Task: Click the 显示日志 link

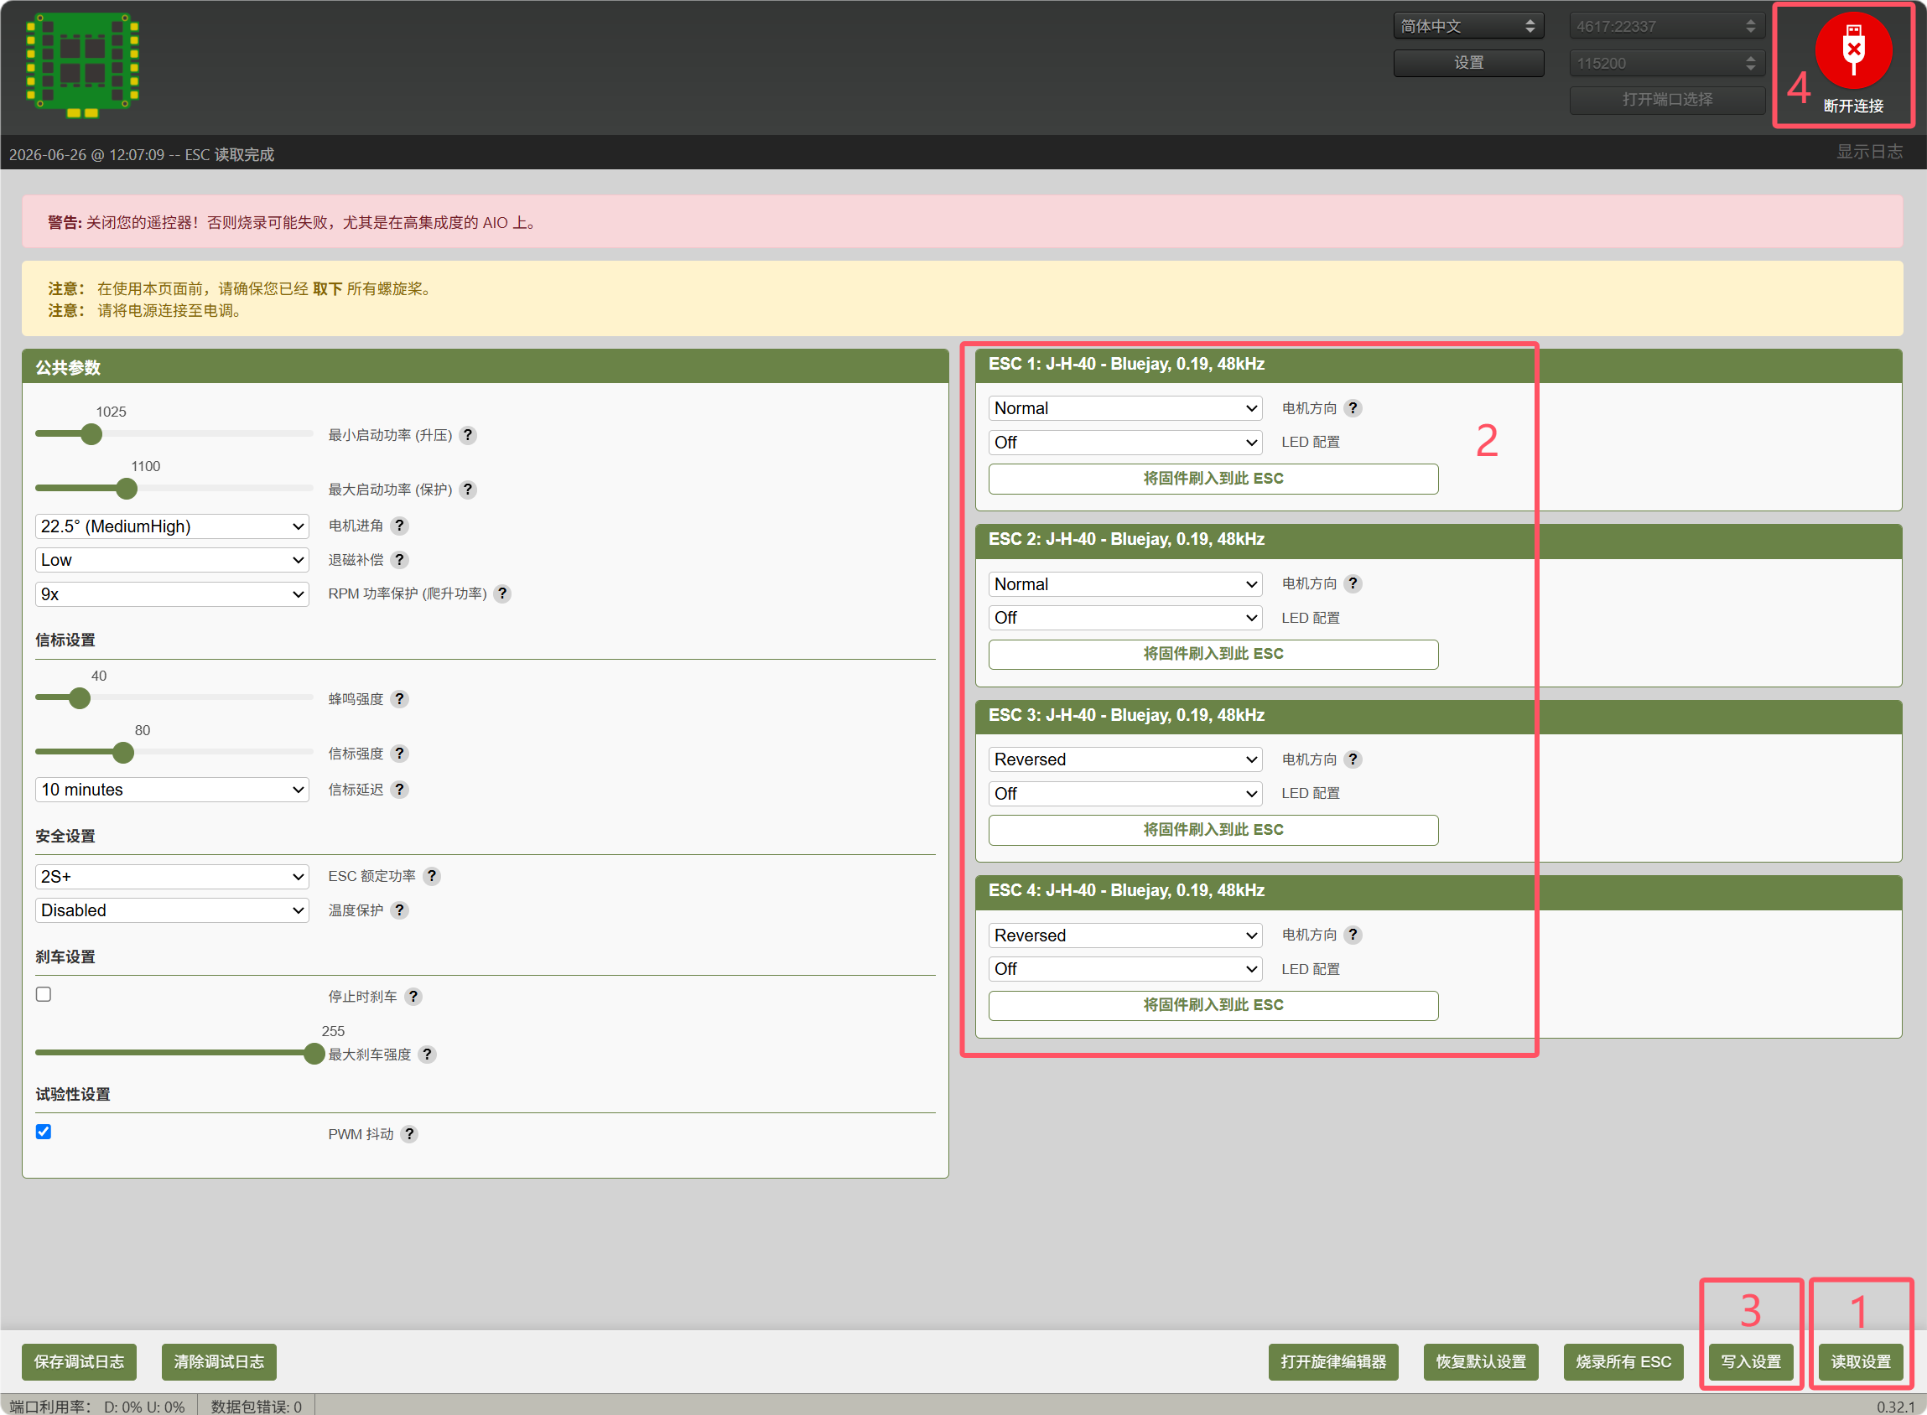Action: pos(1870,152)
